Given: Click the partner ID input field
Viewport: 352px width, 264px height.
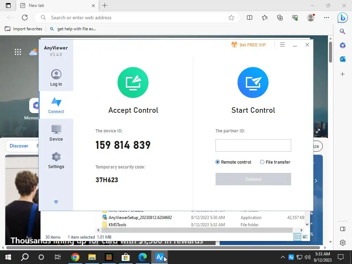Looking at the screenshot, I should coord(253,145).
